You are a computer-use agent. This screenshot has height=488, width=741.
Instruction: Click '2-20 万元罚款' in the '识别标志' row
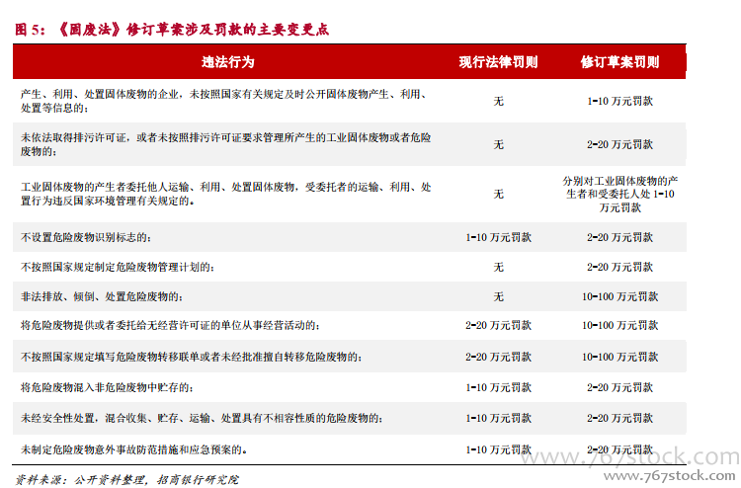[619, 237]
